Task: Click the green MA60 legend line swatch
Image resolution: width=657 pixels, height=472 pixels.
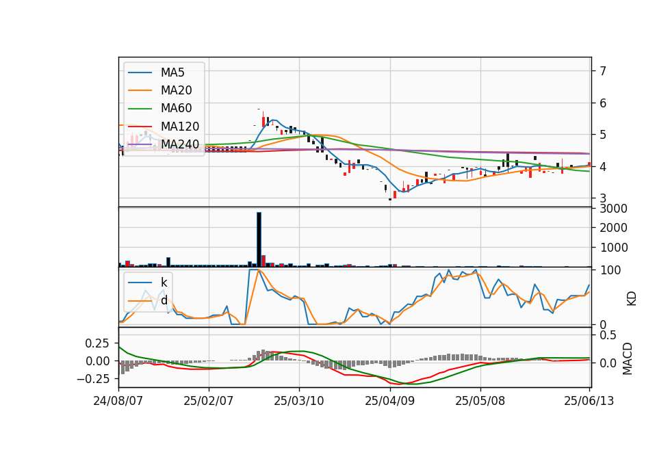Action: click(140, 109)
